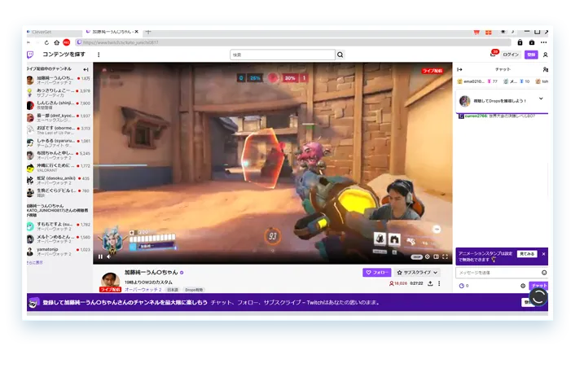
Task: Open しゃるる (syaruru...) sidebar channel
Action: pyautogui.click(x=59, y=142)
